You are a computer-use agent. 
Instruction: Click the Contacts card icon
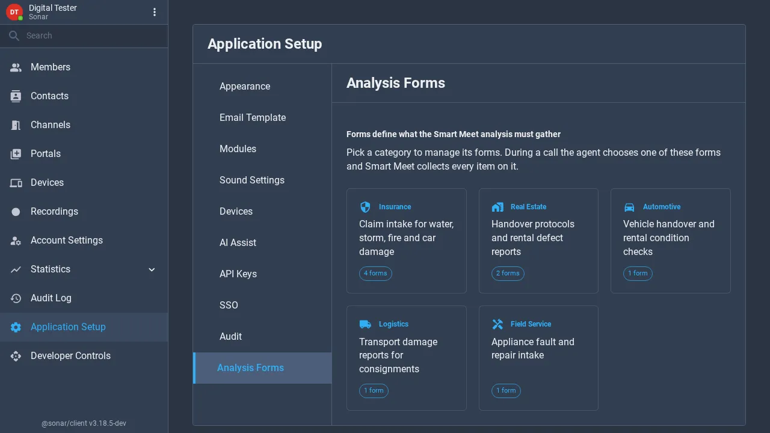(x=16, y=96)
